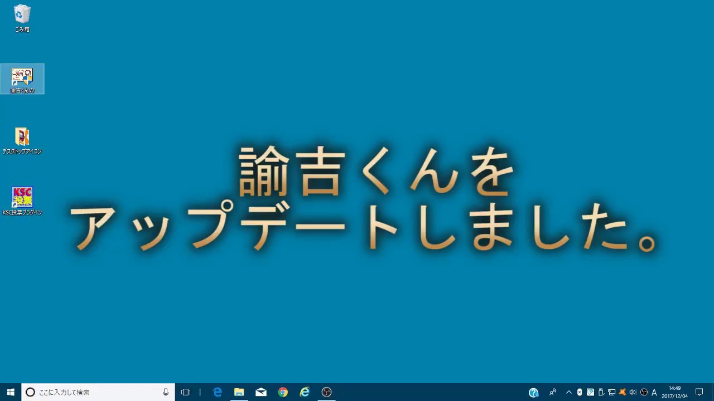Viewport: 714px width, 401px height.
Task: Expand the hidden system tray icons
Action: [569, 392]
